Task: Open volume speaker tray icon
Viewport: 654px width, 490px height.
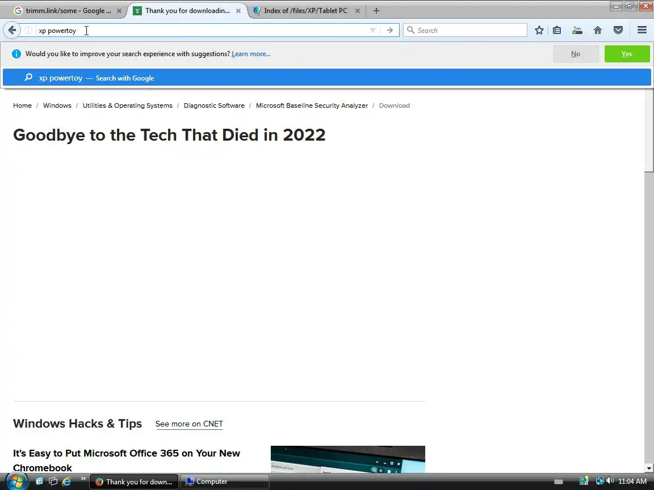Action: (610, 481)
